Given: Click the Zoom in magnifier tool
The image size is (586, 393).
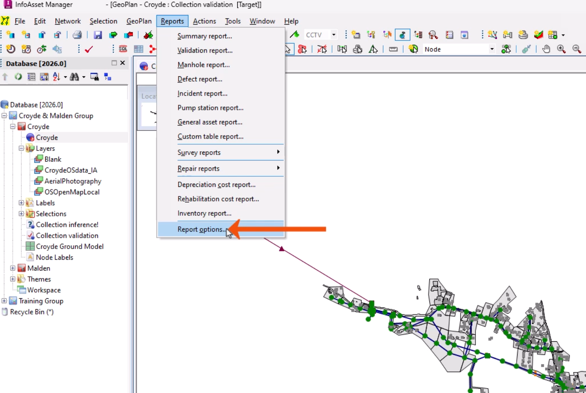Looking at the screenshot, I should [x=561, y=49].
